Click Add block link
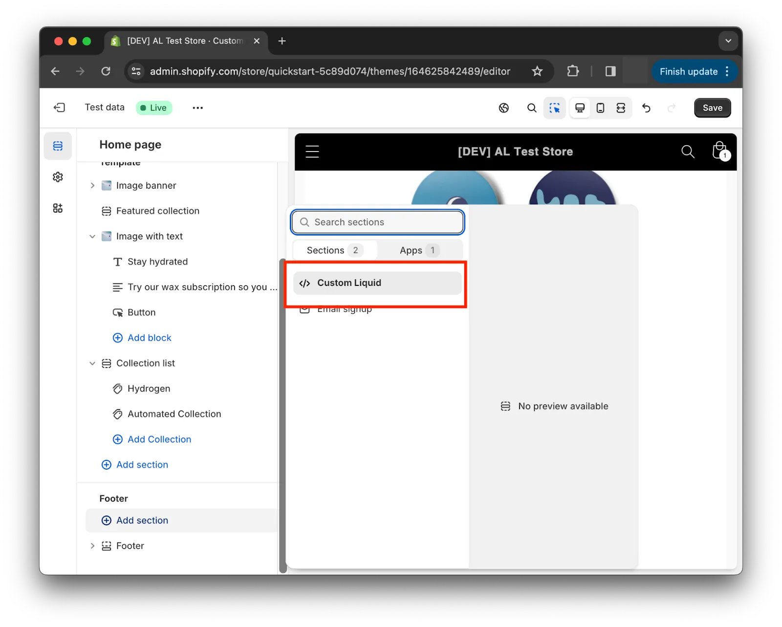 [x=142, y=338]
